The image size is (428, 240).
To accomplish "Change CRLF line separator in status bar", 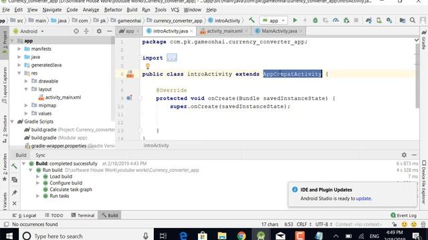I will tap(304, 224).
